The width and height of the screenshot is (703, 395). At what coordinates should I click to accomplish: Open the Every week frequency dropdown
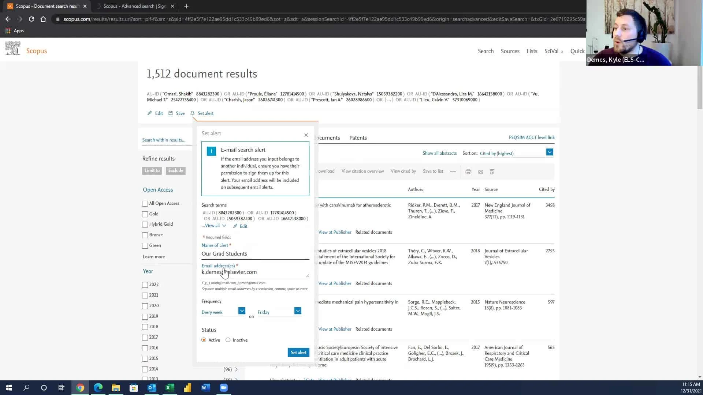242,311
